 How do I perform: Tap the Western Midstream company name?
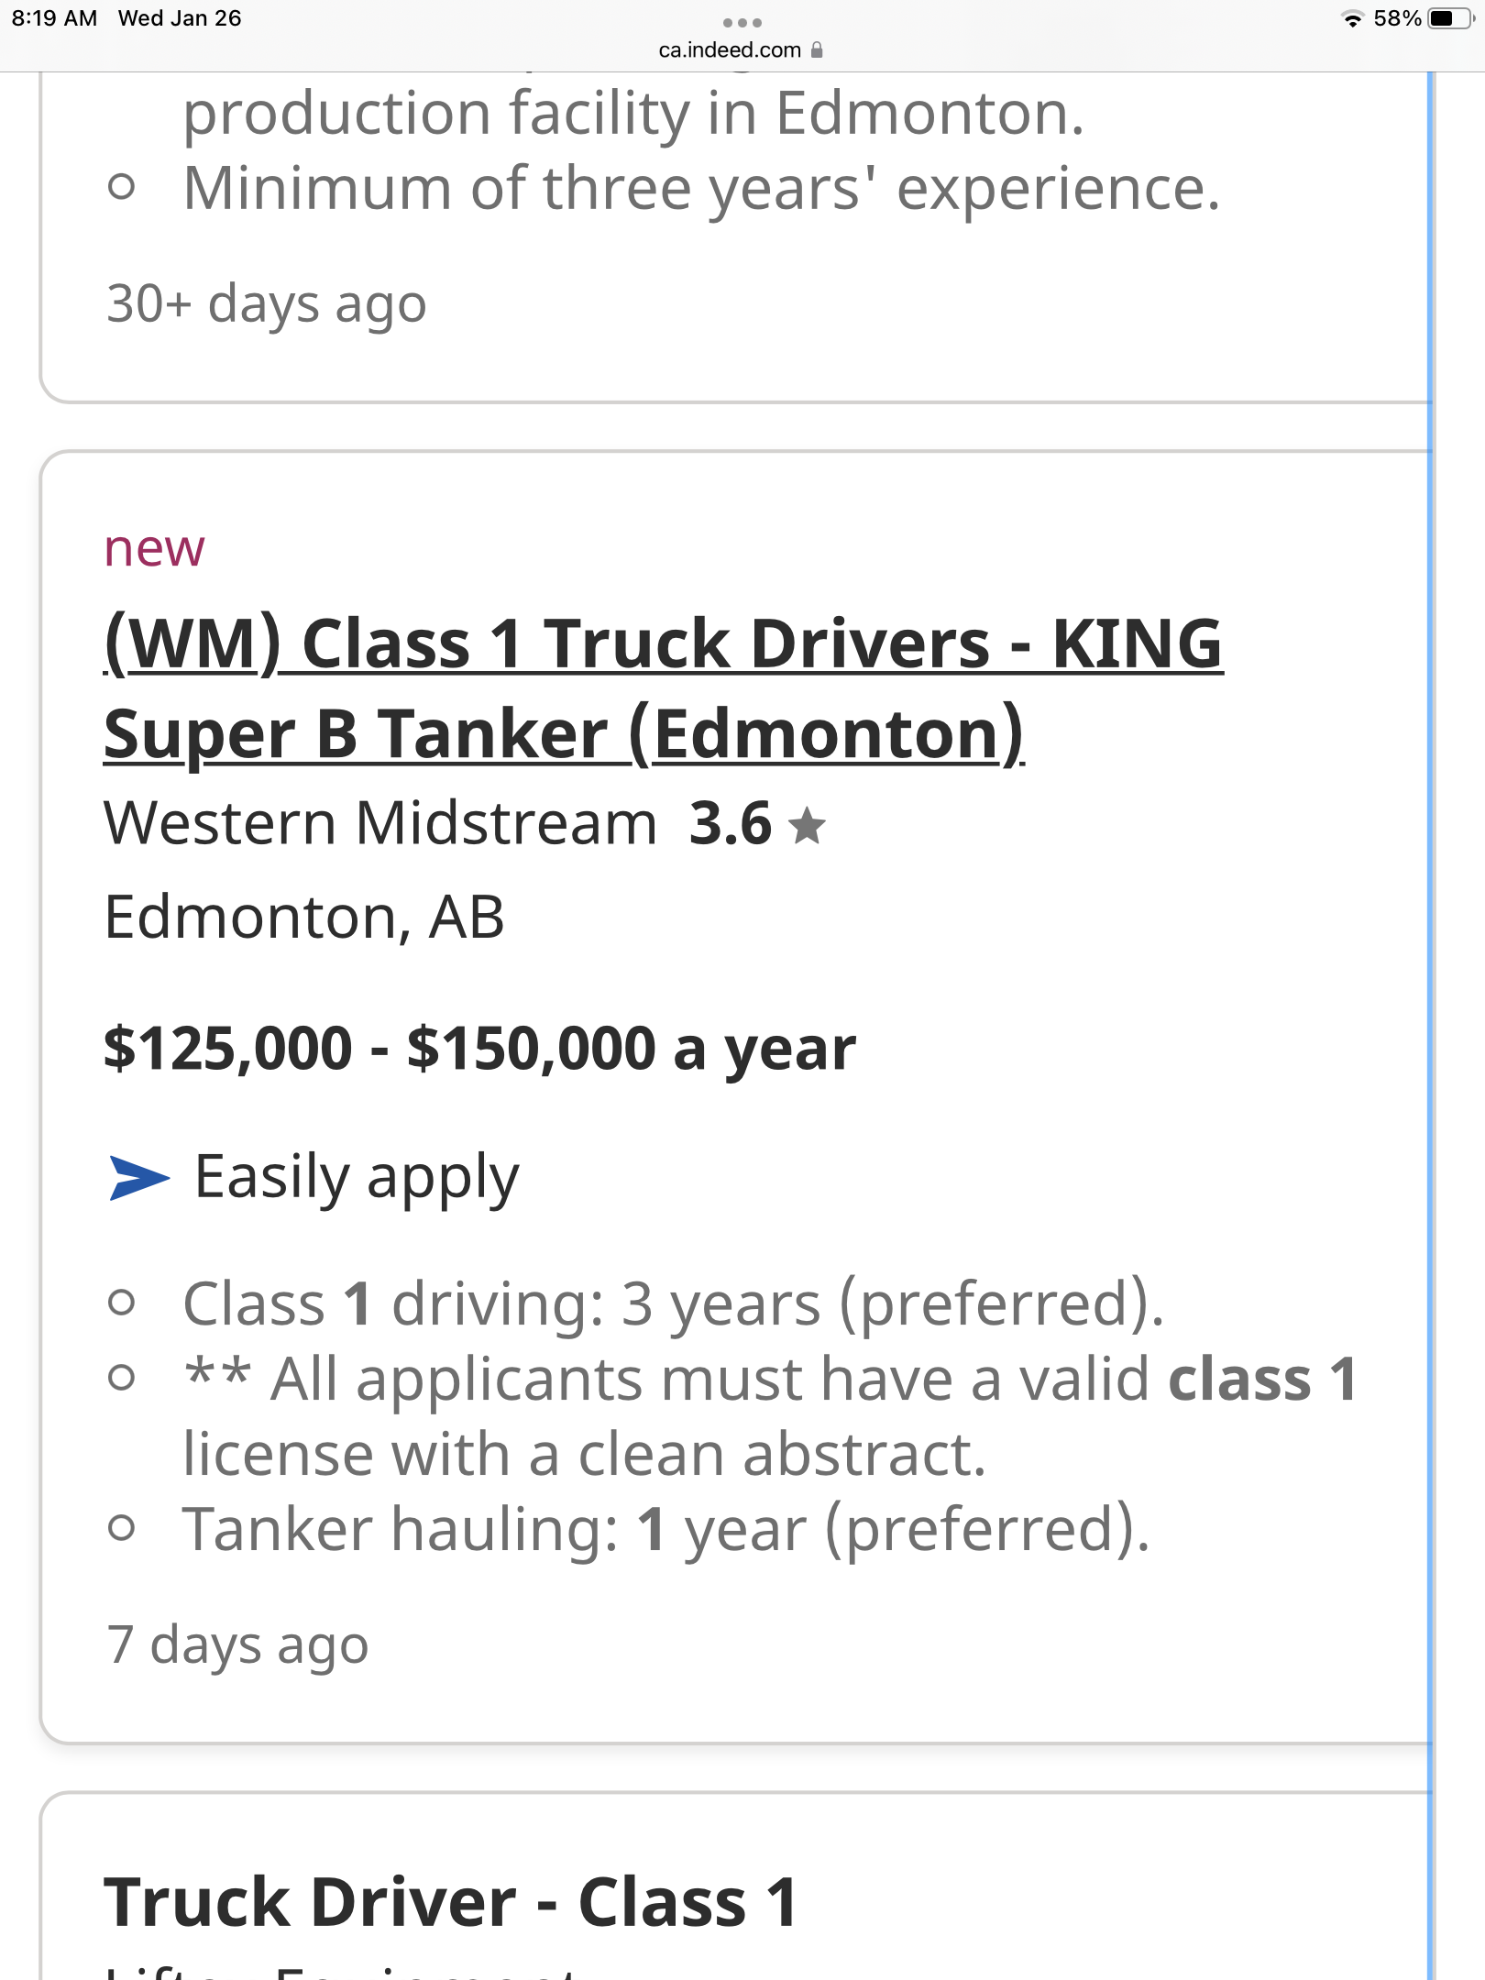pos(380,823)
